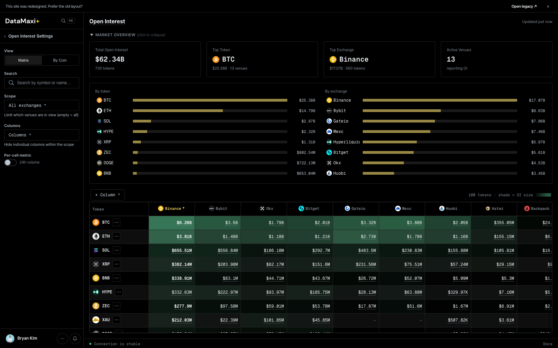Click the Updated just now label
558x348 pixels.
537,22
